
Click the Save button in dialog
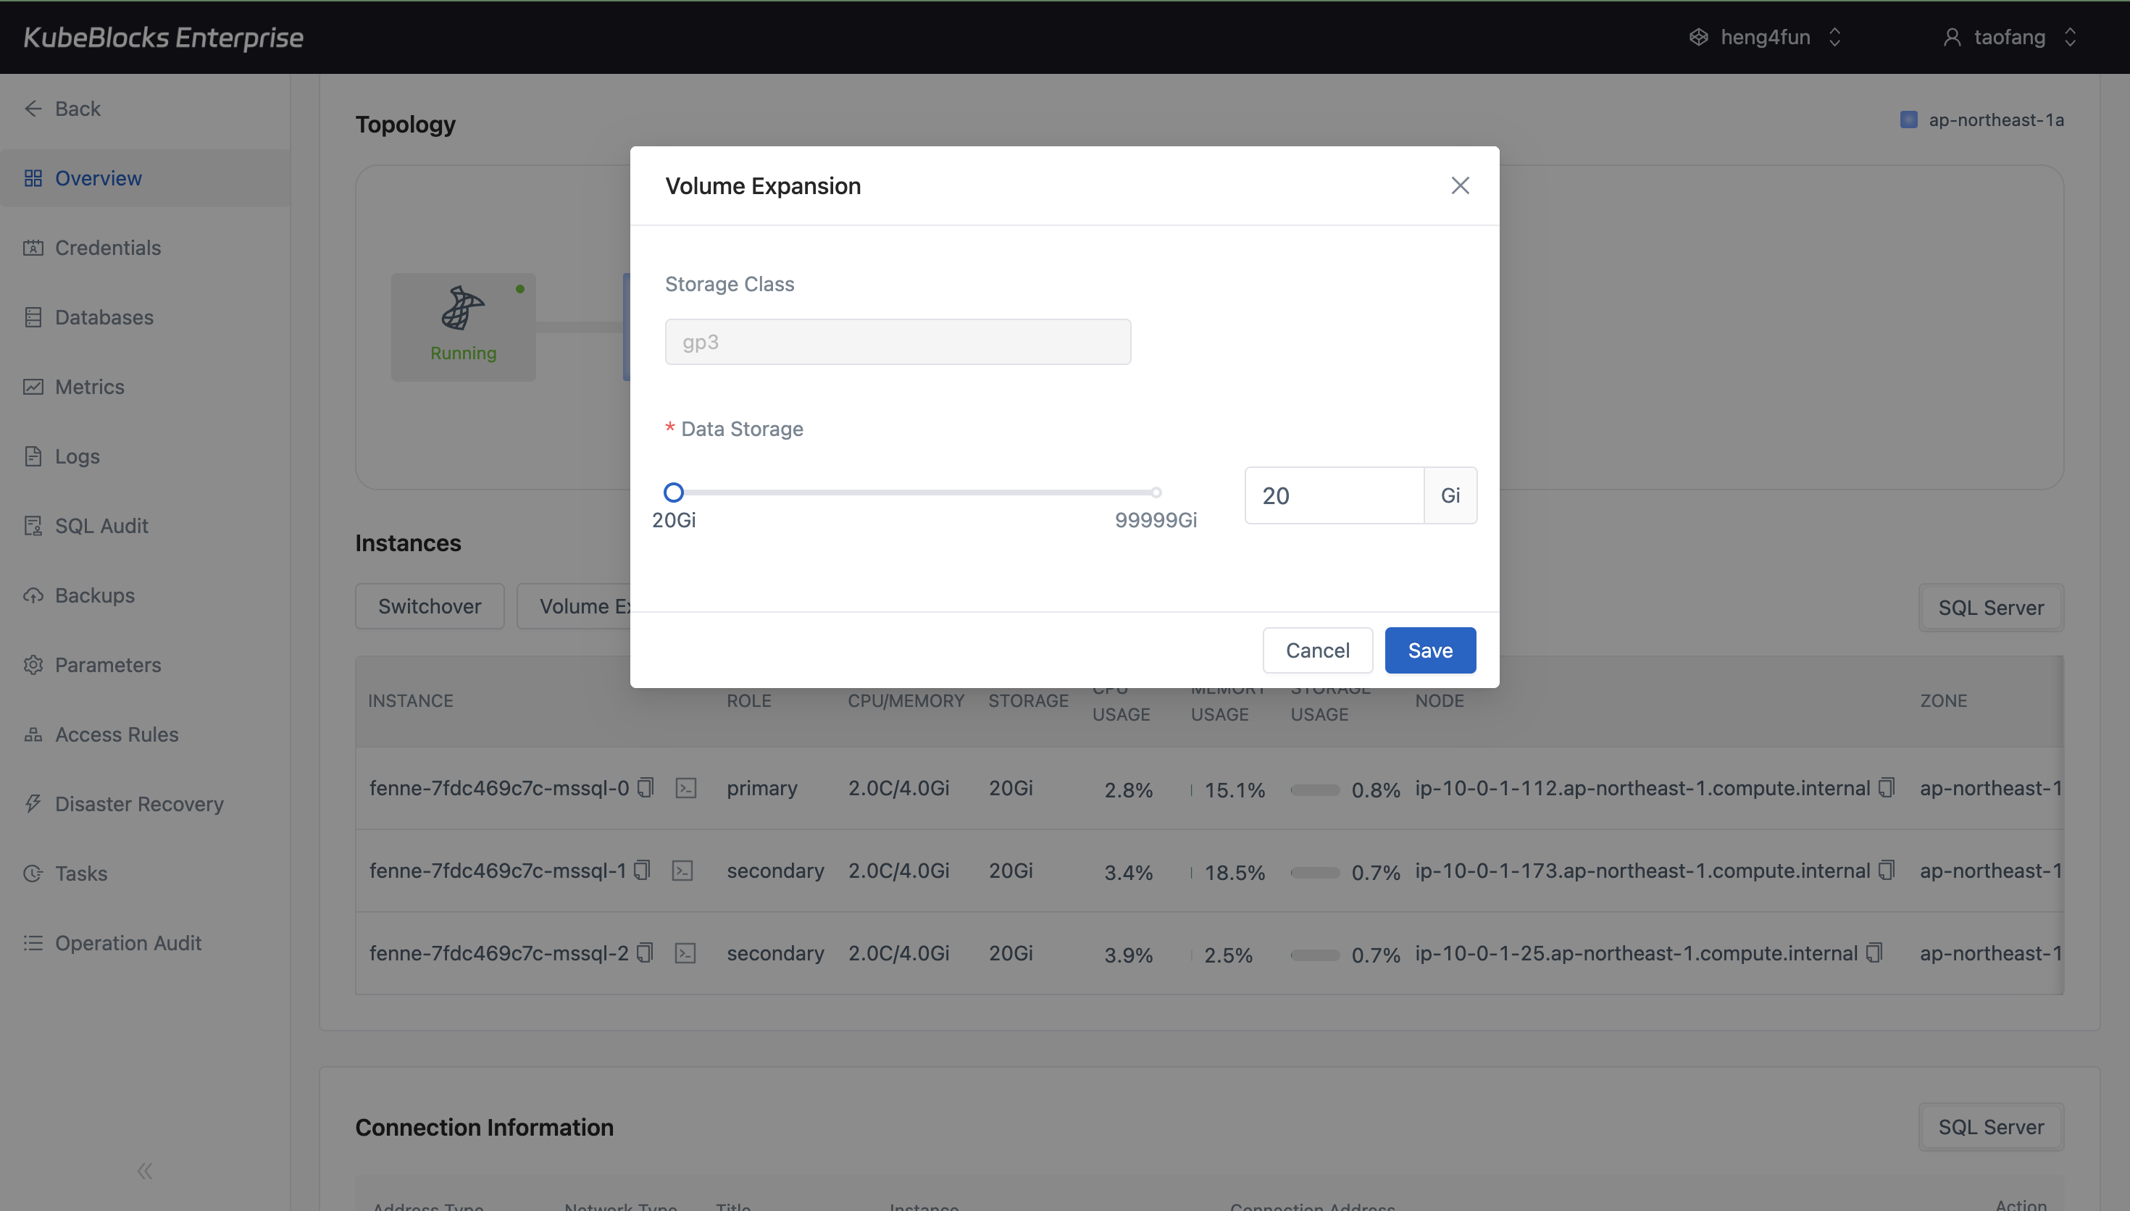coord(1429,650)
